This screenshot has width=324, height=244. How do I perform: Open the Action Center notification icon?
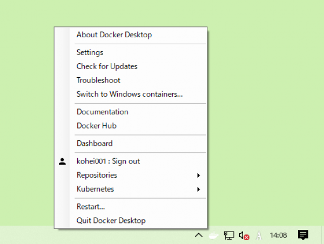pyautogui.click(x=303, y=235)
